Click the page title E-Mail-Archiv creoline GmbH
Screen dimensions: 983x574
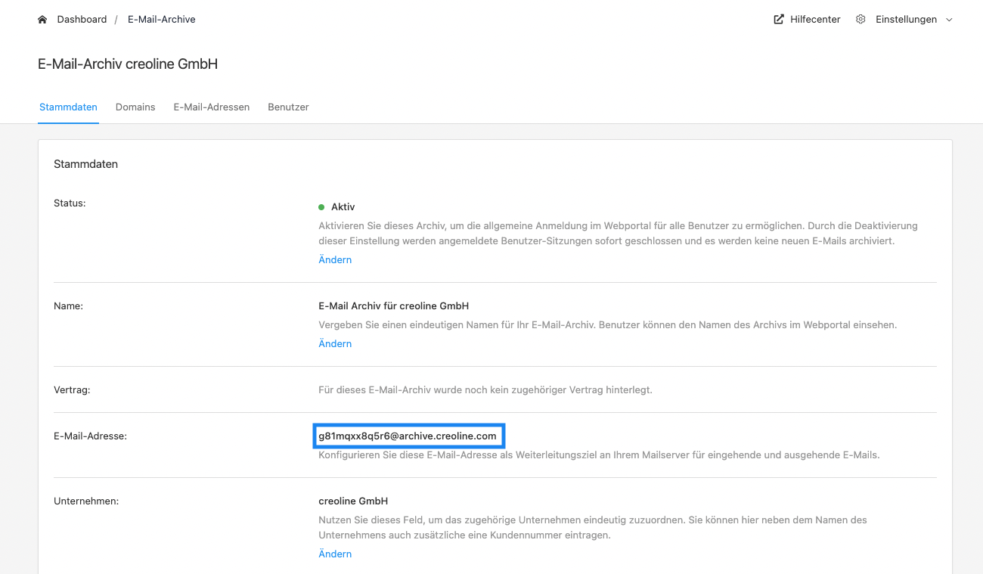click(x=128, y=64)
